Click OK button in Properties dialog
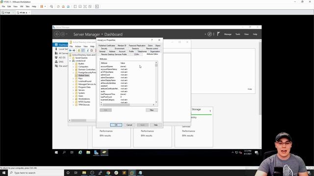This screenshot has width=314, height=176. 116,125
